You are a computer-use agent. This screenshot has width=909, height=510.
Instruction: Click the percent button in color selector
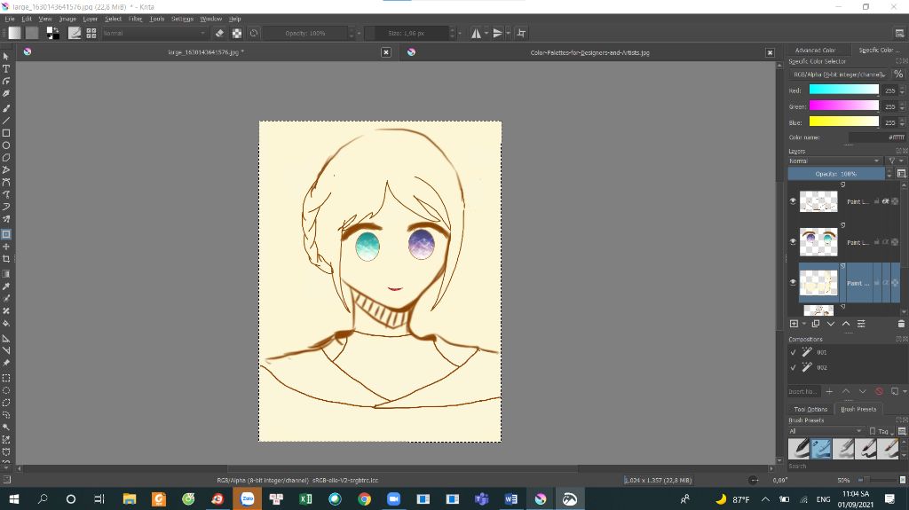898,74
